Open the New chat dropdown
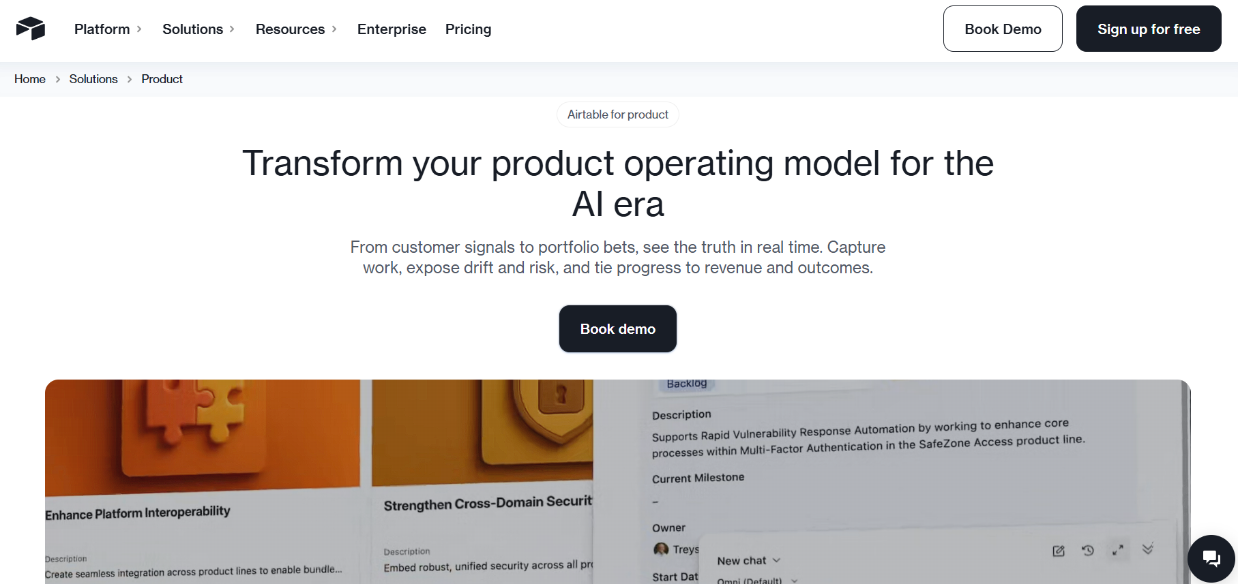The image size is (1238, 584). [x=748, y=561]
